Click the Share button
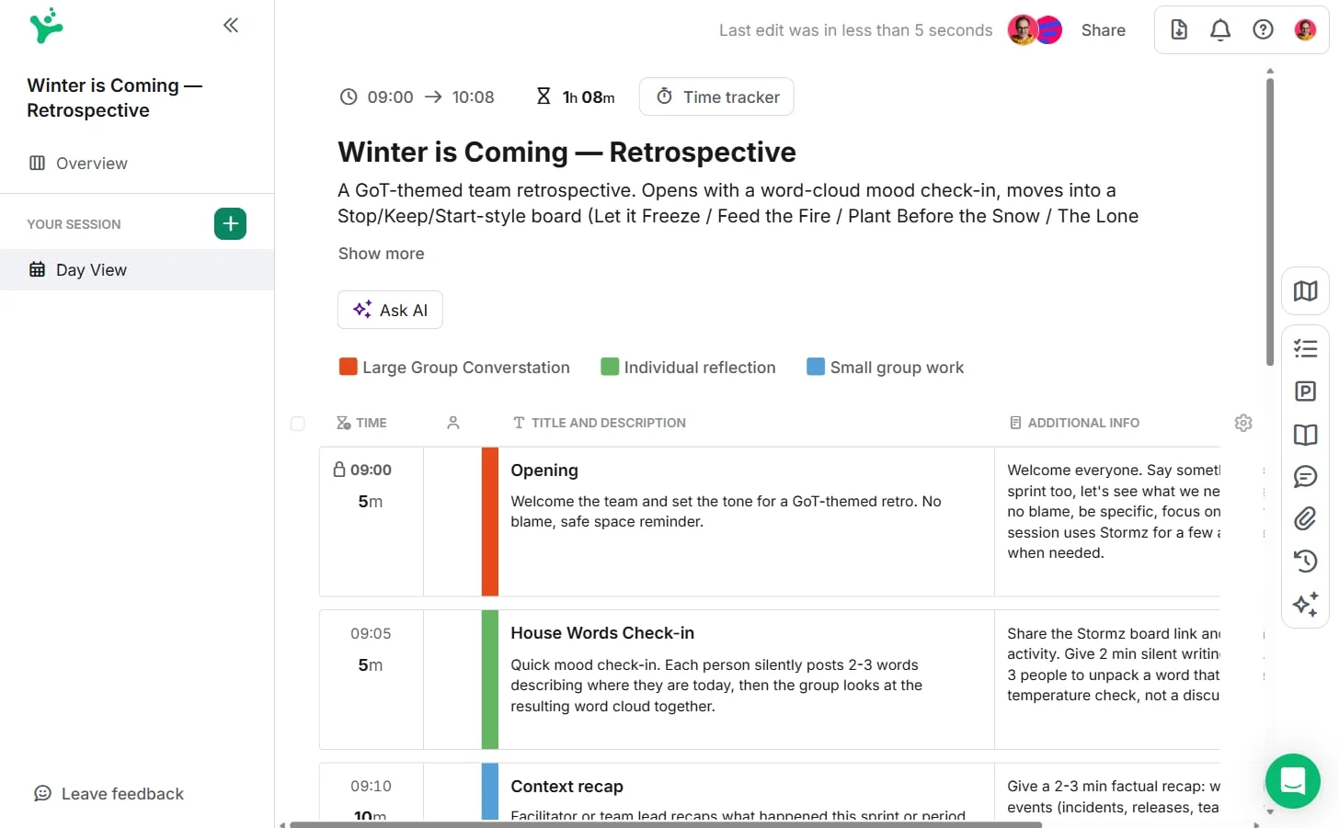This screenshot has width=1339, height=828. click(x=1103, y=30)
